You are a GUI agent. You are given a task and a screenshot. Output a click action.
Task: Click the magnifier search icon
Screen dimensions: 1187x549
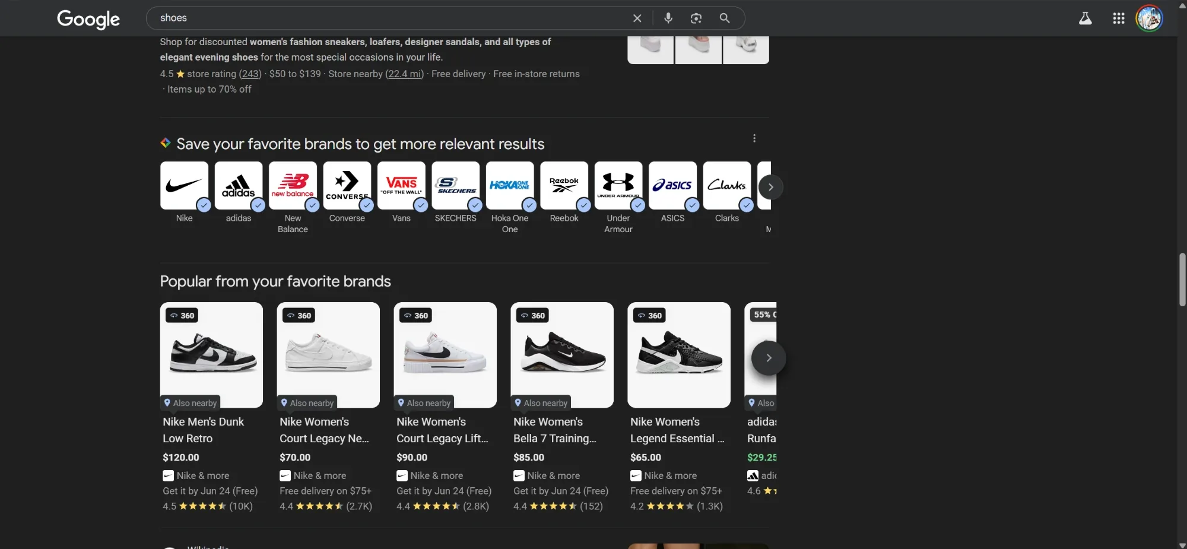pos(725,18)
